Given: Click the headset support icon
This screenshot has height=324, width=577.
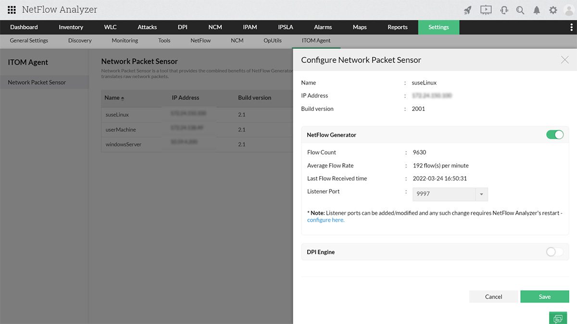Looking at the screenshot, I should coord(504,10).
